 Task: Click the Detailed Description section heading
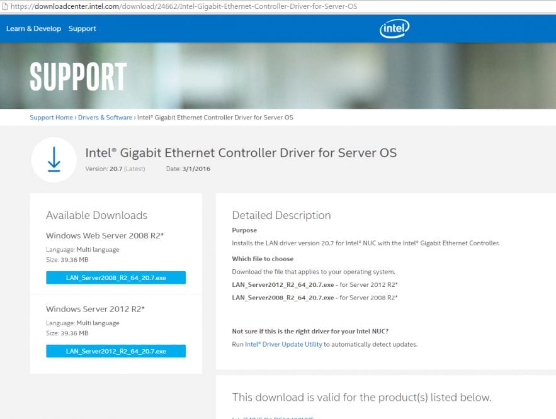[x=281, y=215]
